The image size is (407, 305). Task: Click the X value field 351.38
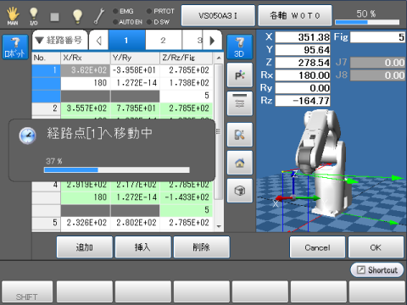[303, 37]
